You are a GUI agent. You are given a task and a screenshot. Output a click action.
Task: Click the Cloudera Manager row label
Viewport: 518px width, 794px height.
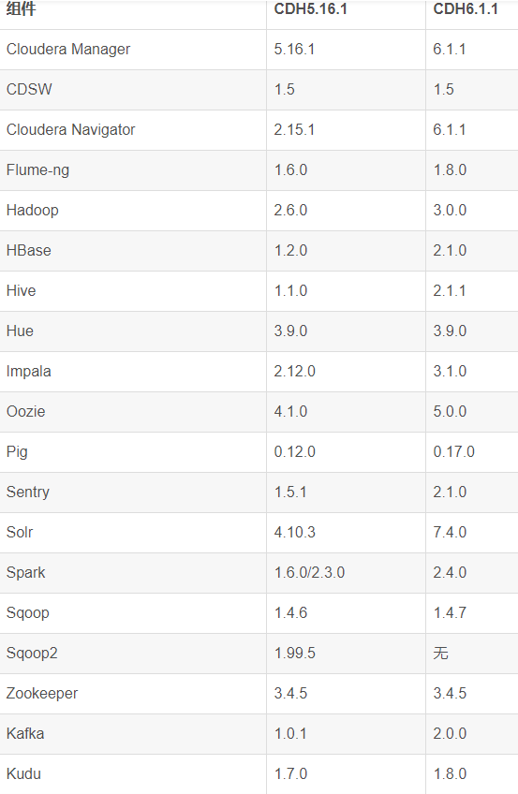[x=67, y=49]
